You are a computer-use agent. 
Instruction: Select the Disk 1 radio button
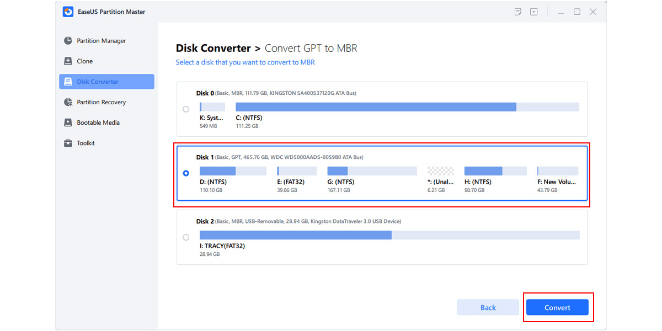pyautogui.click(x=186, y=173)
